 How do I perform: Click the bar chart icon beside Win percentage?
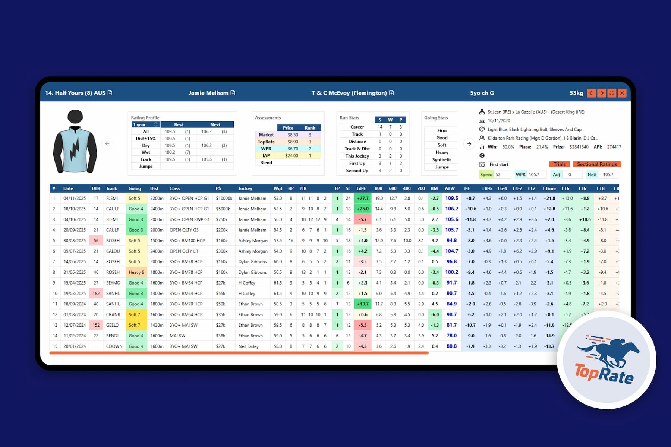[482, 147]
